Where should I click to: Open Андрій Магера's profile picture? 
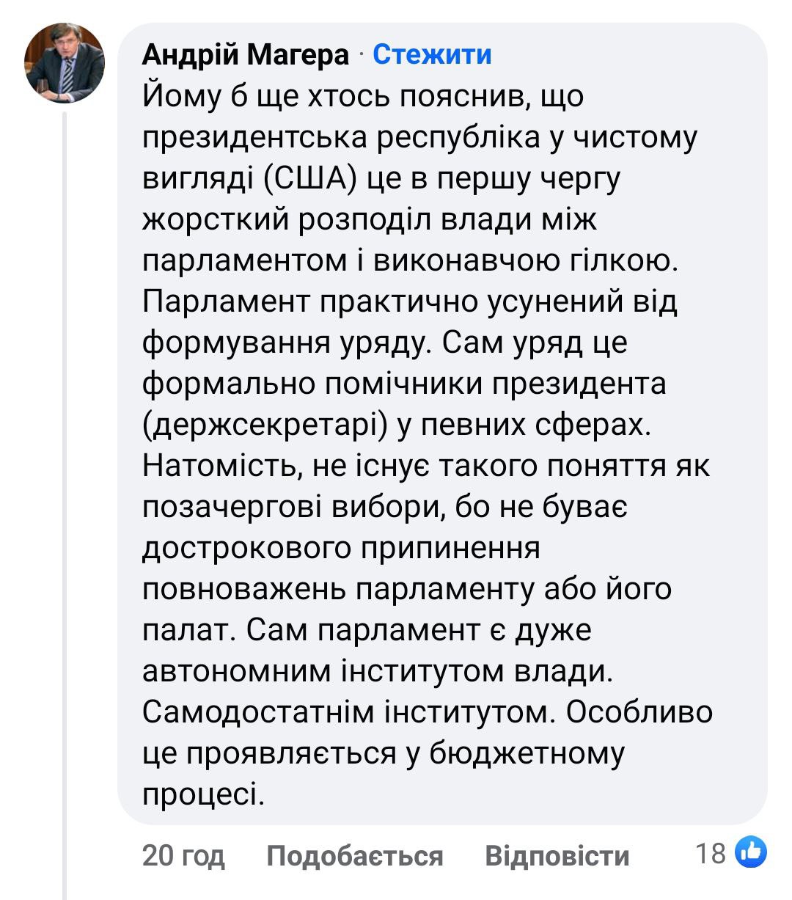pos(65,63)
